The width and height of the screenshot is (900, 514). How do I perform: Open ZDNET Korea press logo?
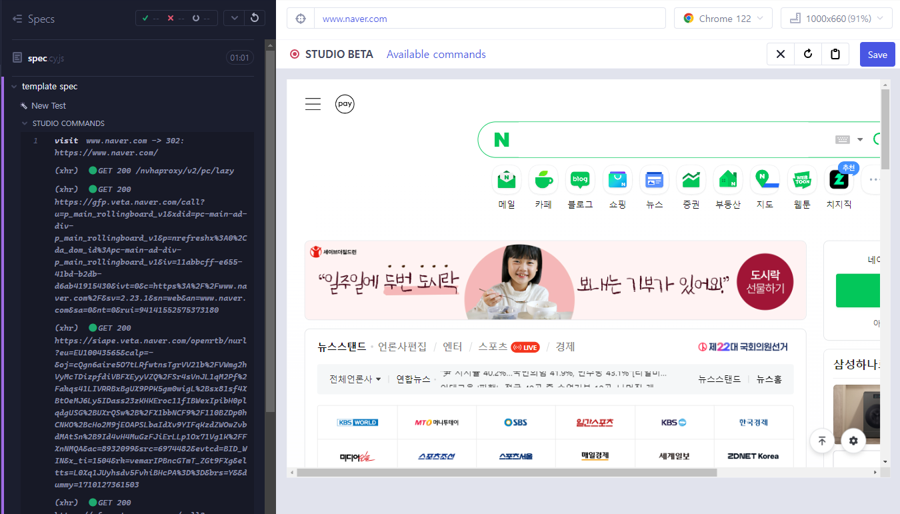click(753, 456)
